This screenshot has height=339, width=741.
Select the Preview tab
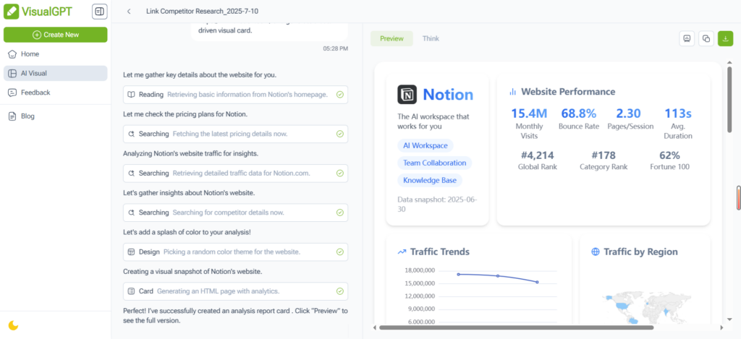coord(391,38)
